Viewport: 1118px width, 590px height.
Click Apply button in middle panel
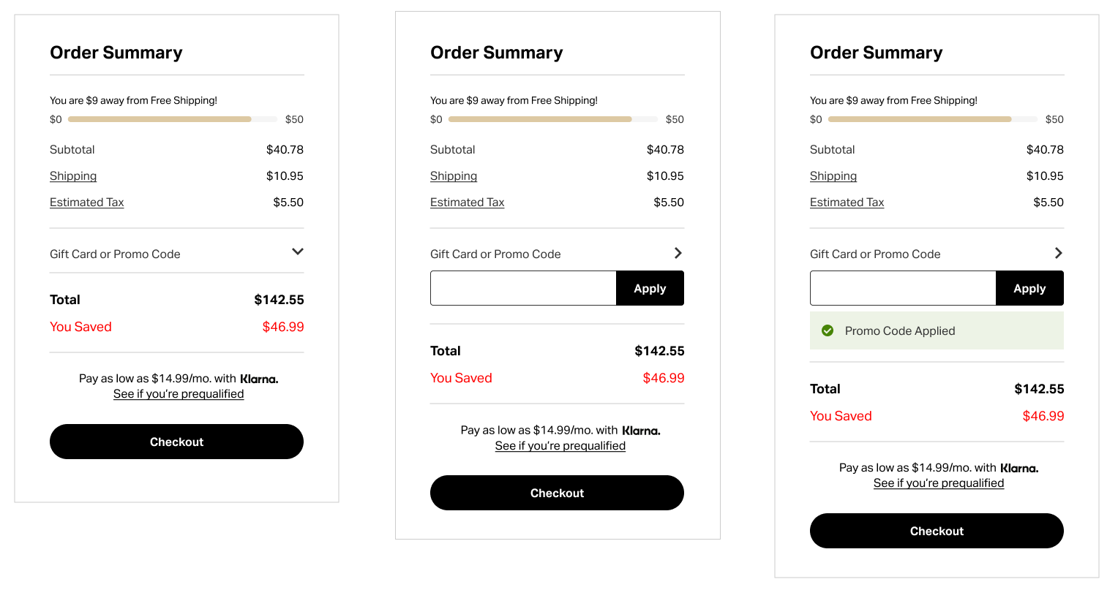point(650,288)
